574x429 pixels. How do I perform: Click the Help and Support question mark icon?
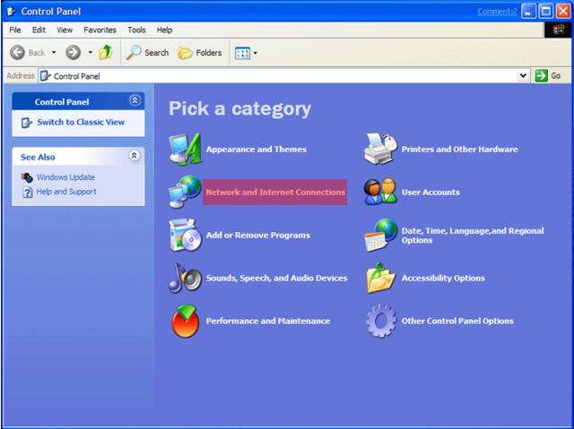28,192
